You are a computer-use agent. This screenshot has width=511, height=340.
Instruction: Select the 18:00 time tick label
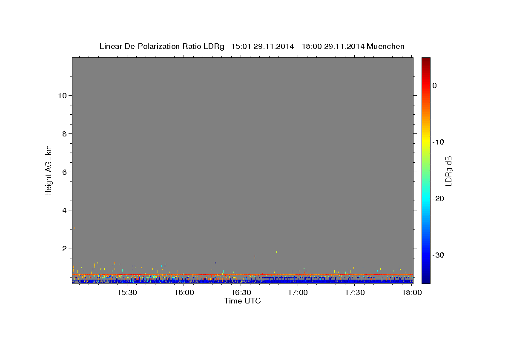coord(412,293)
